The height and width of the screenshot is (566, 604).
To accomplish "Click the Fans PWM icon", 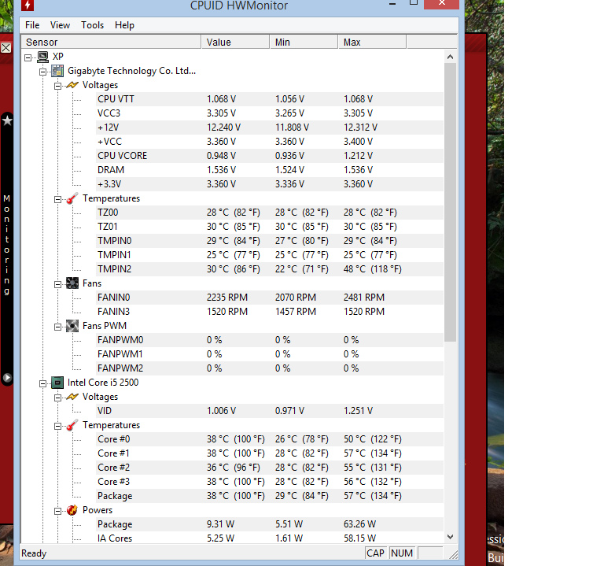I will 72,326.
